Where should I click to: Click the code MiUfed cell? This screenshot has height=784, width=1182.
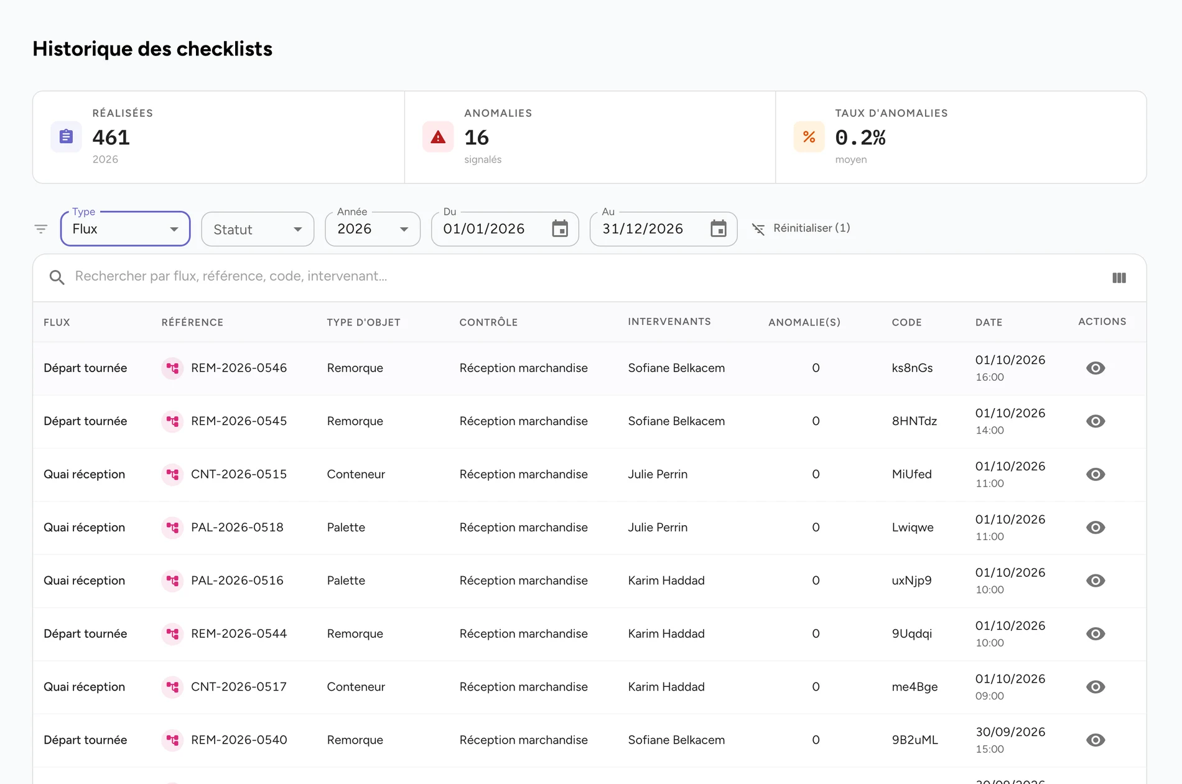[x=911, y=475]
